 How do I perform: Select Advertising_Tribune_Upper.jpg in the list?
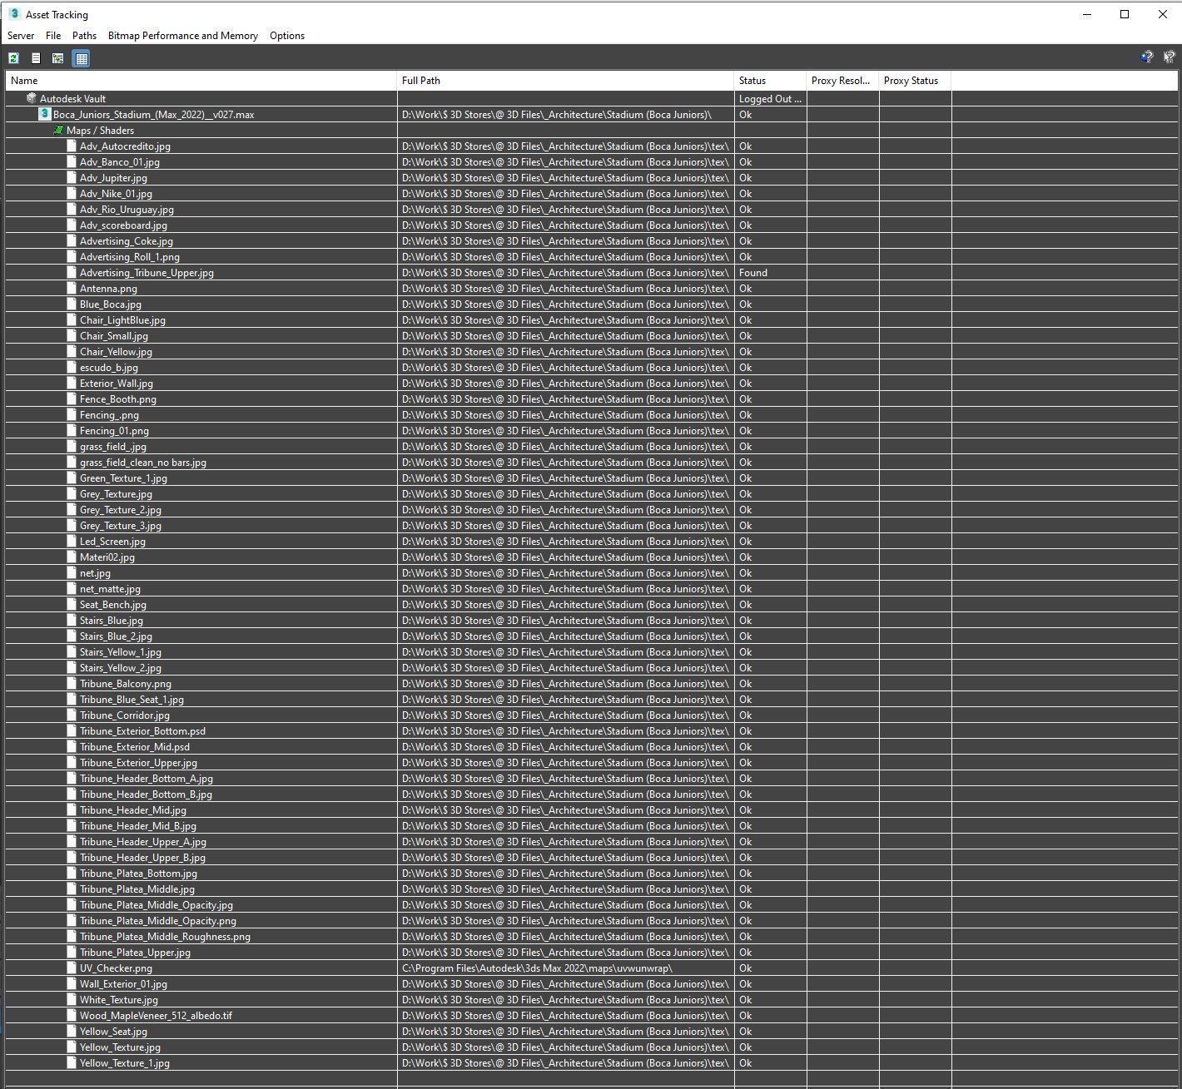pos(147,272)
